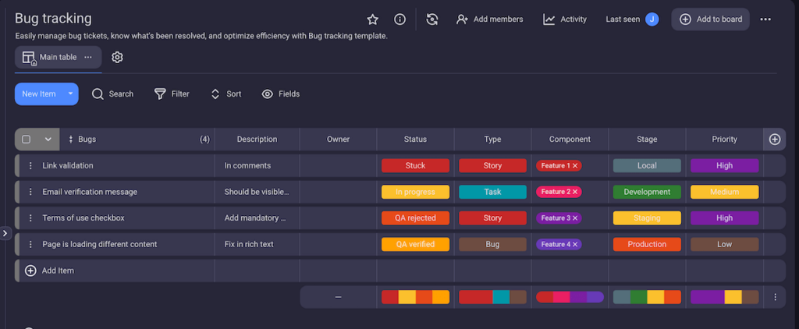Toggle Fields column visibility menu

pos(280,94)
